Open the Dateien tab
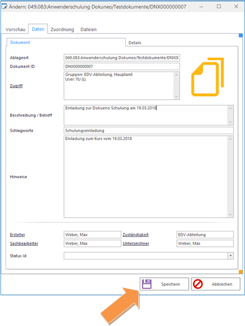Viewport: 245px width, 326px height. click(88, 30)
